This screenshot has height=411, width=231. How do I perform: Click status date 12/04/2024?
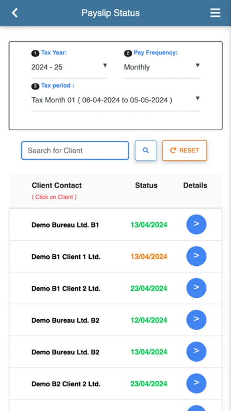click(149, 320)
